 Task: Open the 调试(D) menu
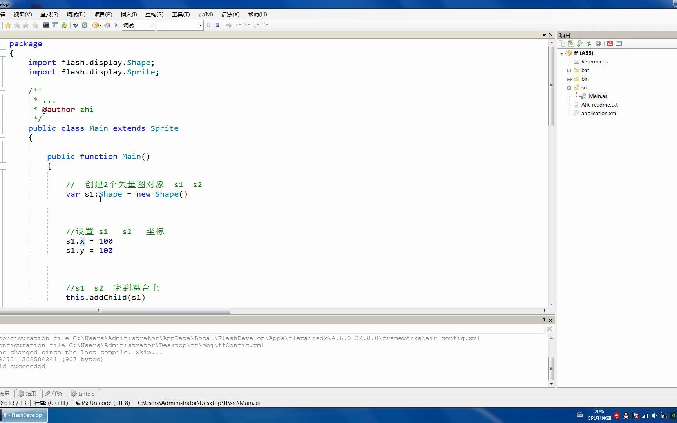point(76,14)
